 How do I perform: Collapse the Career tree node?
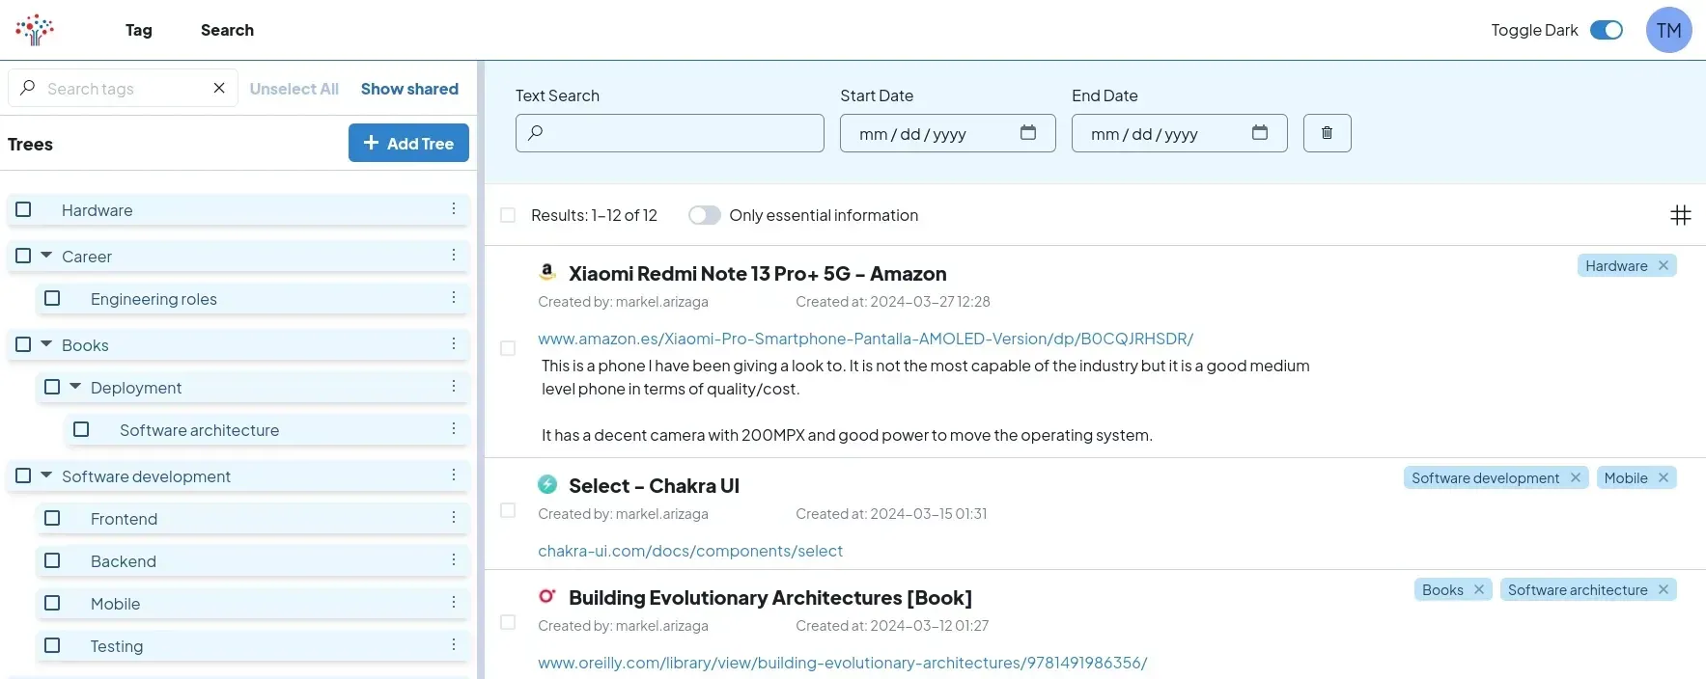(46, 256)
